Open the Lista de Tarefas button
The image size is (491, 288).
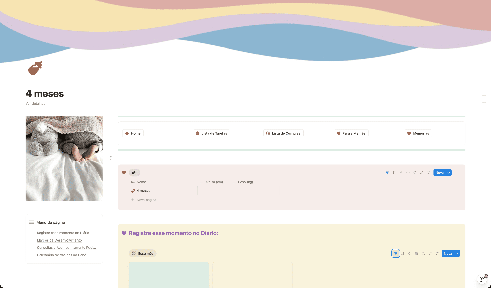coord(211,133)
